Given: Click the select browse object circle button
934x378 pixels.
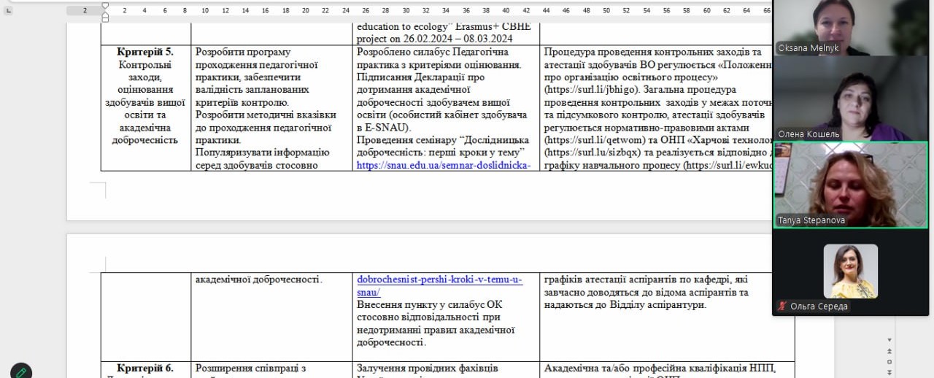Looking at the screenshot, I should tap(889, 361).
